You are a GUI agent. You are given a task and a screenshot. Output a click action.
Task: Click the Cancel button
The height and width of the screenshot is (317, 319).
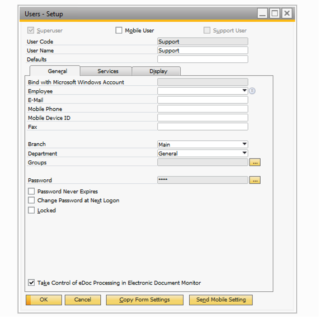pyautogui.click(x=83, y=300)
